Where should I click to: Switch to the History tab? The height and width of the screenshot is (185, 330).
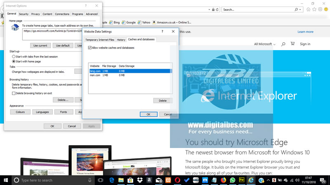click(x=121, y=39)
